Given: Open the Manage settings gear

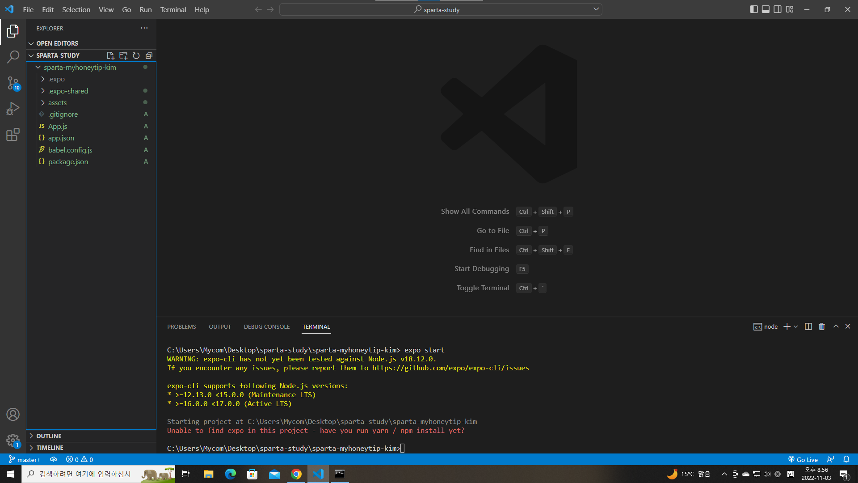Looking at the screenshot, I should coord(13,441).
